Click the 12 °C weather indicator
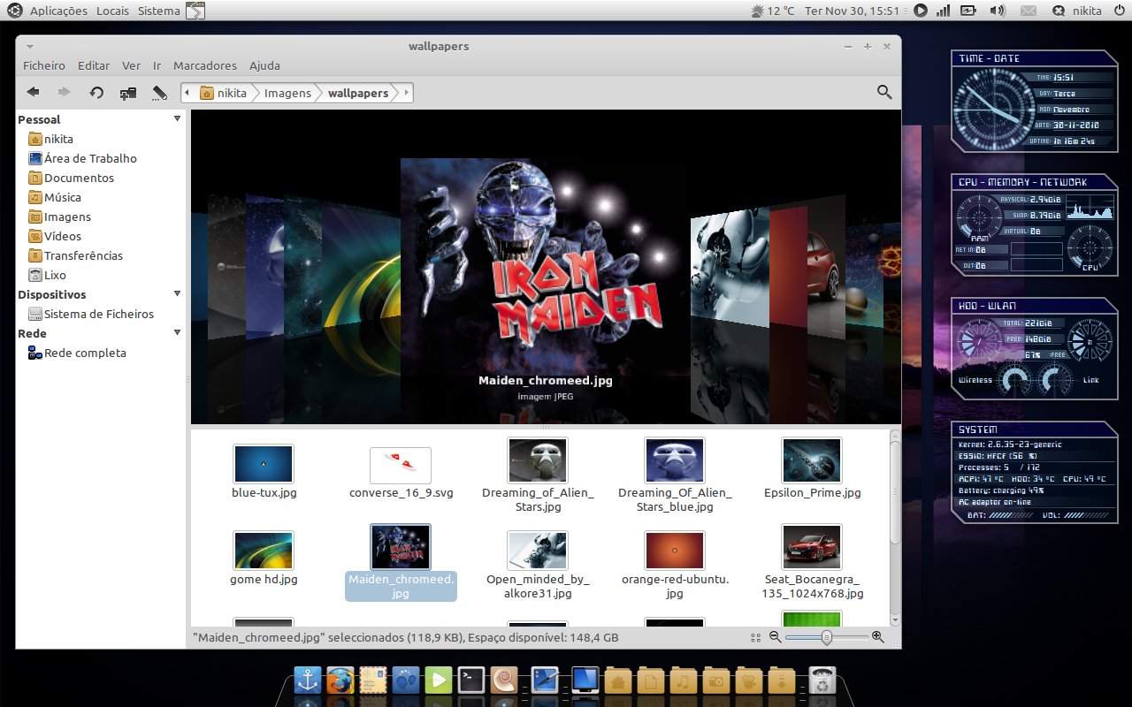 point(771,11)
